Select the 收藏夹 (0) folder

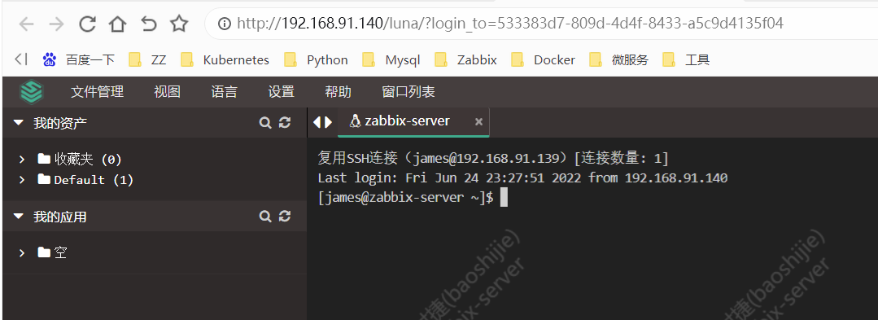80,160
